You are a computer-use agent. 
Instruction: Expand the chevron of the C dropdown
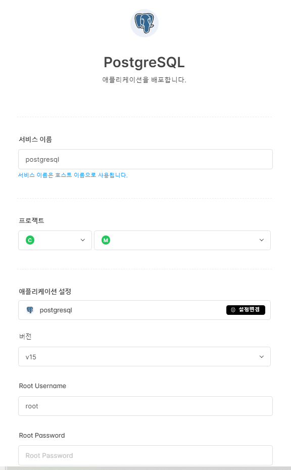(x=83, y=240)
